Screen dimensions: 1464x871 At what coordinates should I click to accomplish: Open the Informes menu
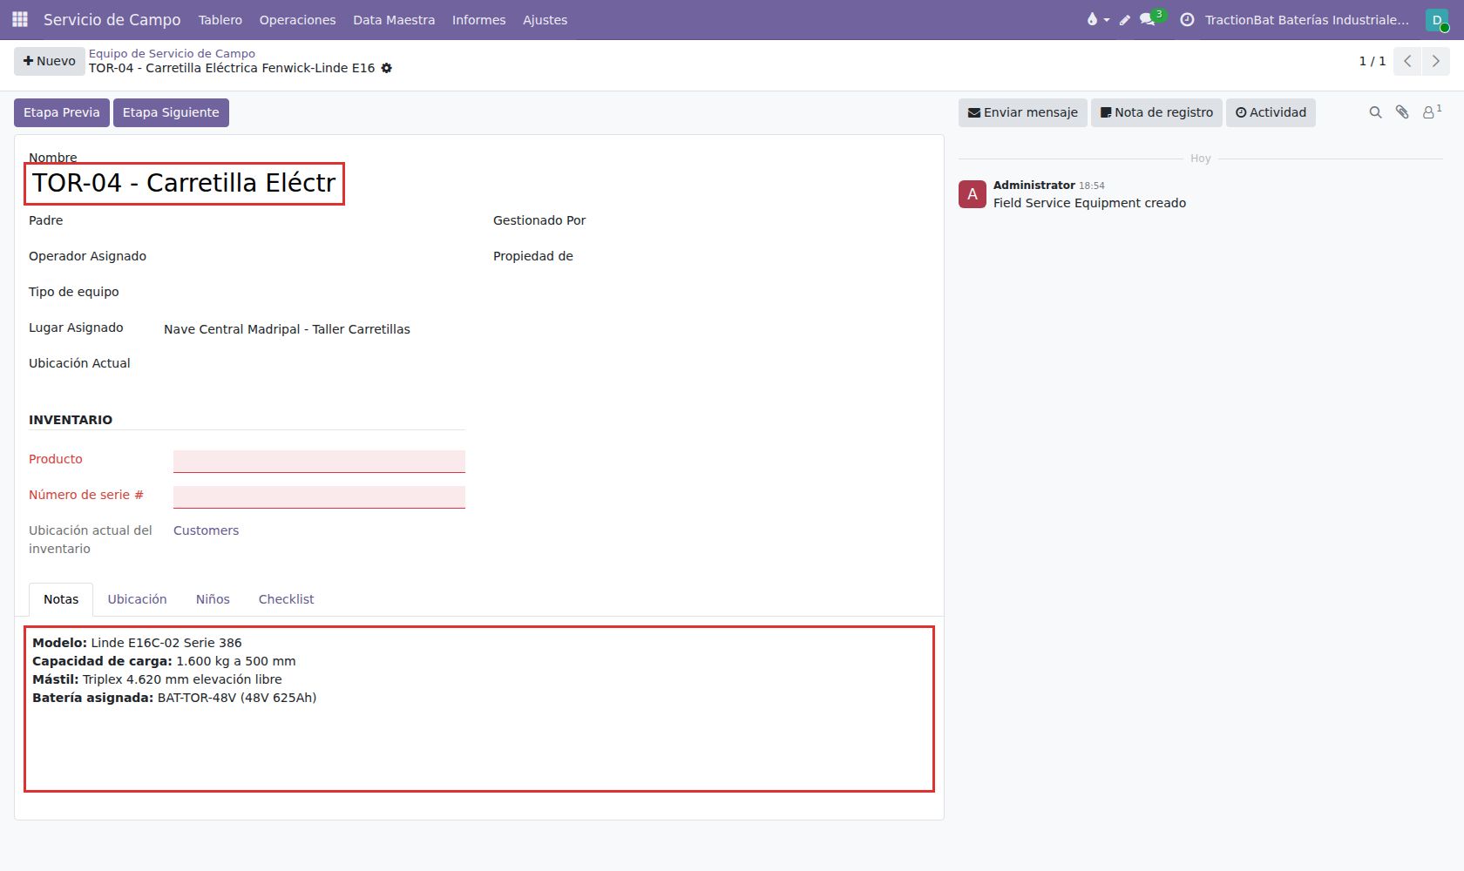tap(478, 19)
